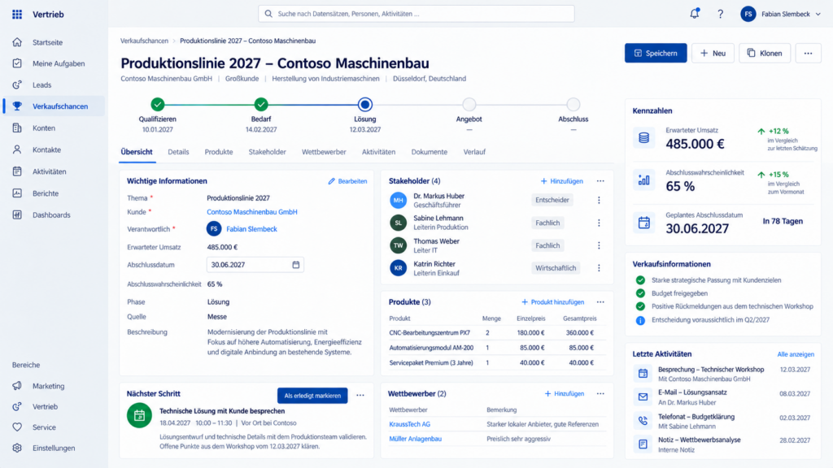Open Nächster Schritt more options menu

(360, 396)
